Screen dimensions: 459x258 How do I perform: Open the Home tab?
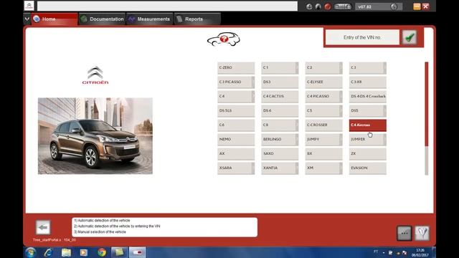click(x=55, y=19)
